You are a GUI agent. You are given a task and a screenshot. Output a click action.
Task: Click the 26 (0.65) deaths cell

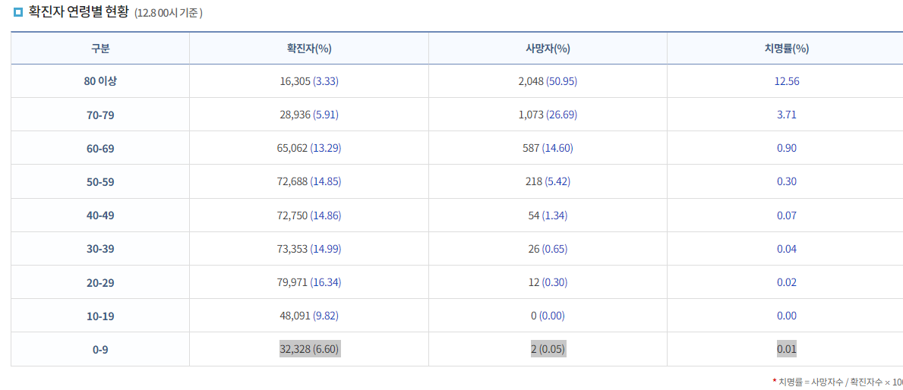coord(548,249)
